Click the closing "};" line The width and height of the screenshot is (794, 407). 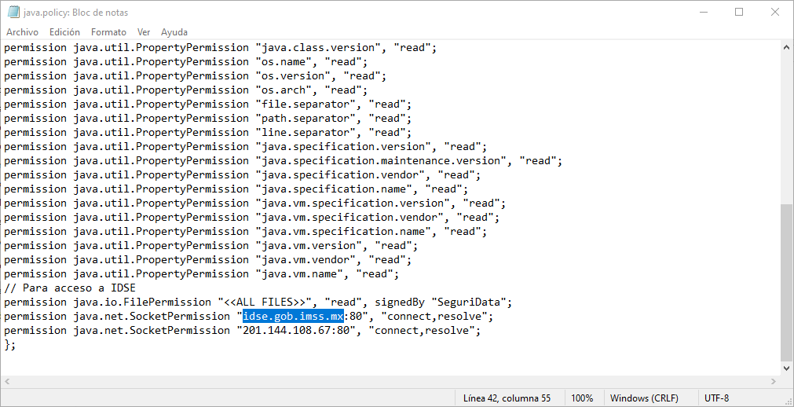click(x=10, y=345)
